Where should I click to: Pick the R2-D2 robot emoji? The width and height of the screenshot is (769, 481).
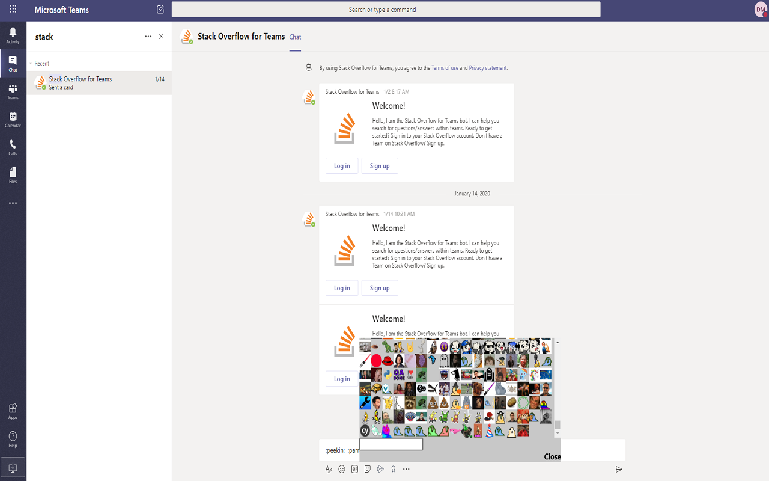(489, 375)
